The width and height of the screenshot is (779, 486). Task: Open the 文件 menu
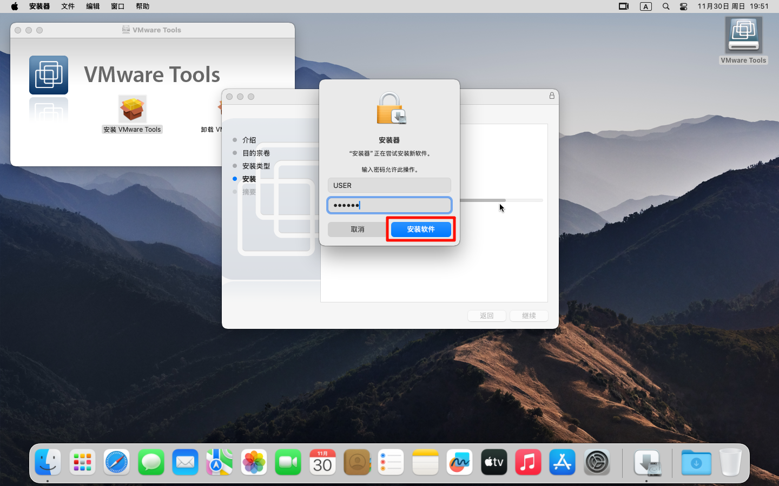pos(68,6)
